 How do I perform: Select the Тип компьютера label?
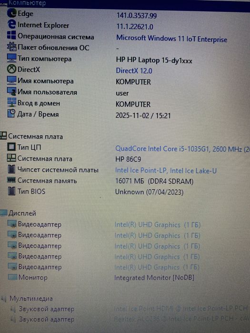click(44, 59)
